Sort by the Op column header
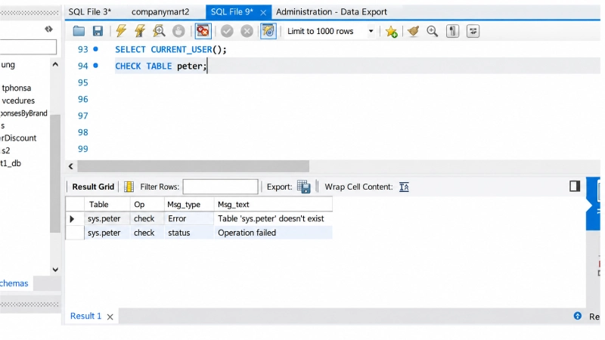The image size is (605, 340). pos(147,204)
